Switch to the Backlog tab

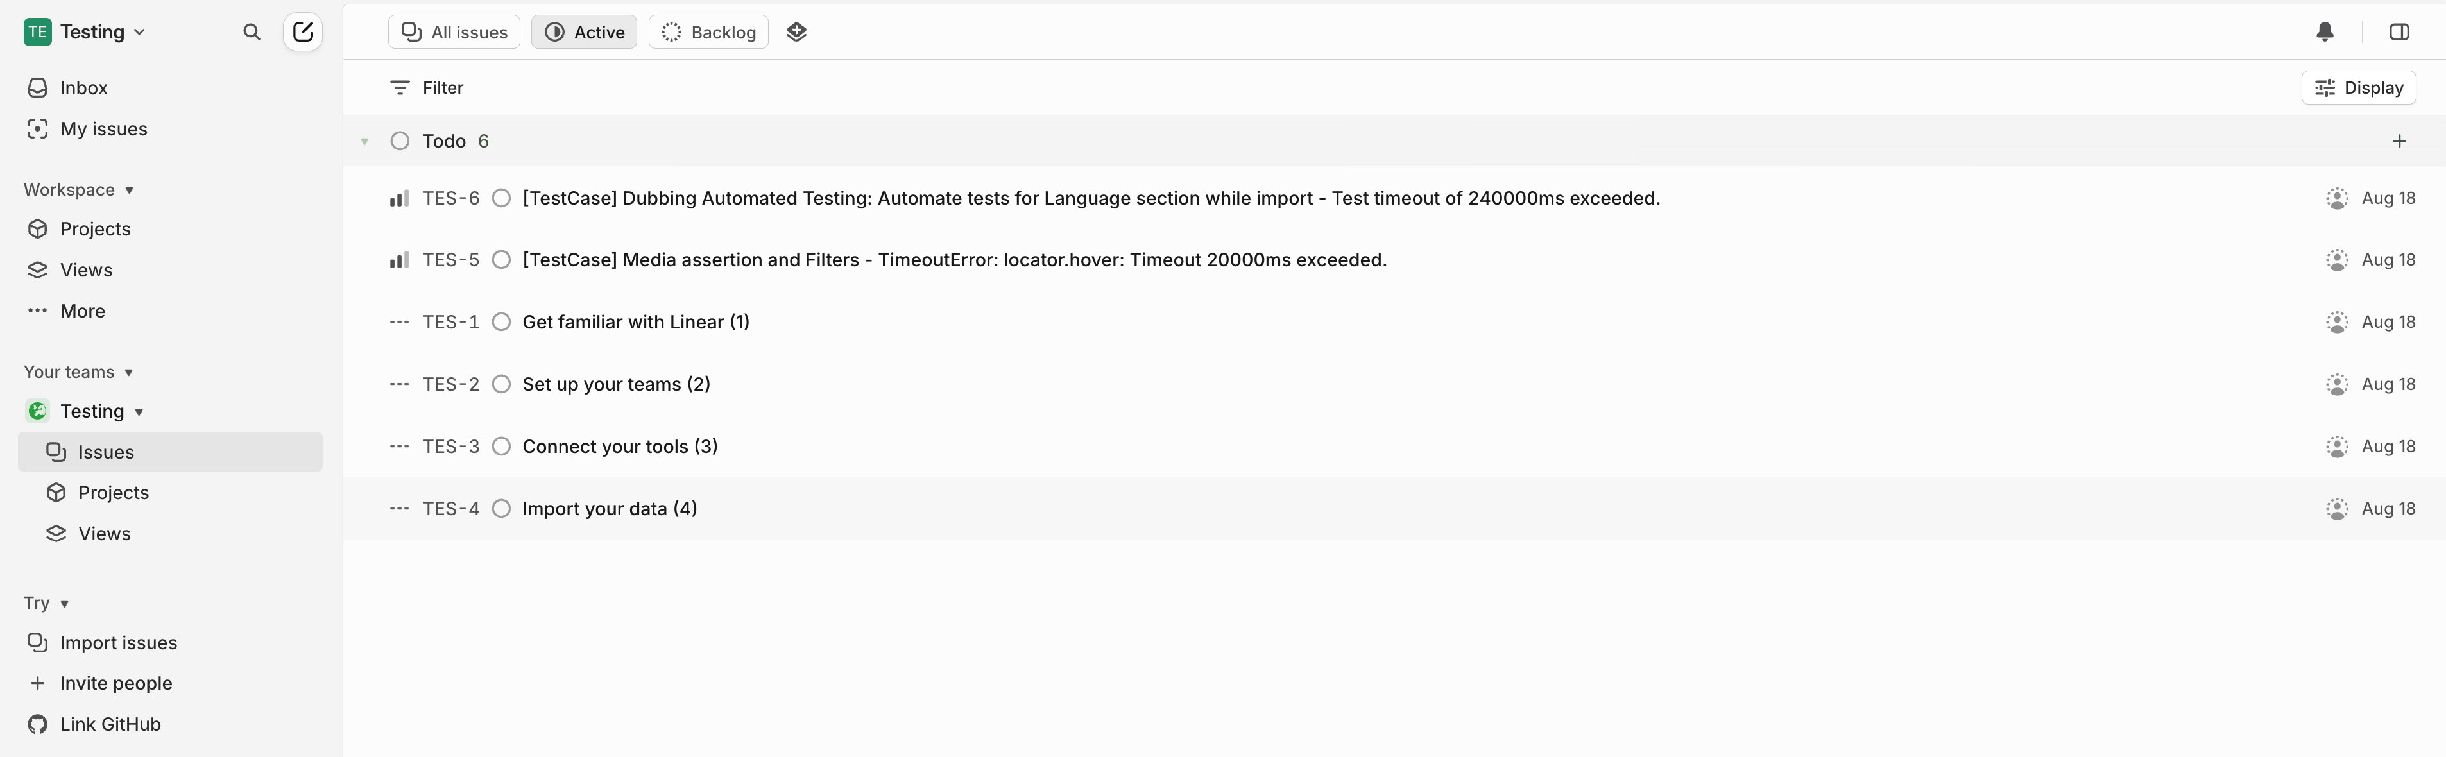708,32
